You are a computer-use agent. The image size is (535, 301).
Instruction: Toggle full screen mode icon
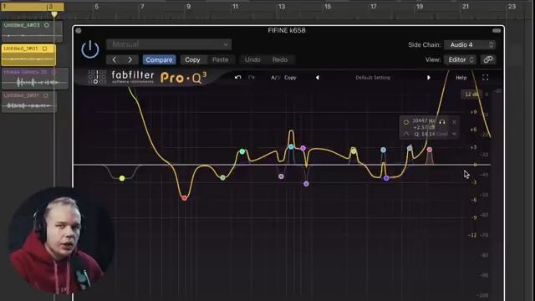click(485, 78)
